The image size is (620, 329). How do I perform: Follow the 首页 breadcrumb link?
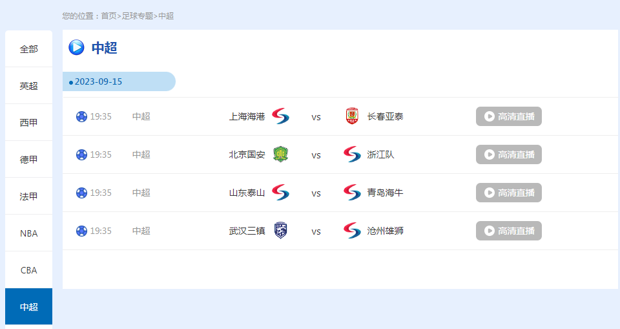tap(108, 16)
